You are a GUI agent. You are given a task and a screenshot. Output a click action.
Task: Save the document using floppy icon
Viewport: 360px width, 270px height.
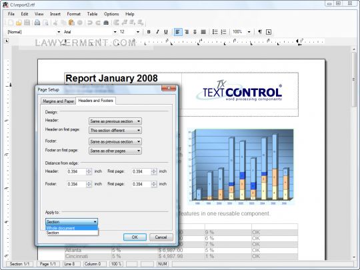coord(27,23)
